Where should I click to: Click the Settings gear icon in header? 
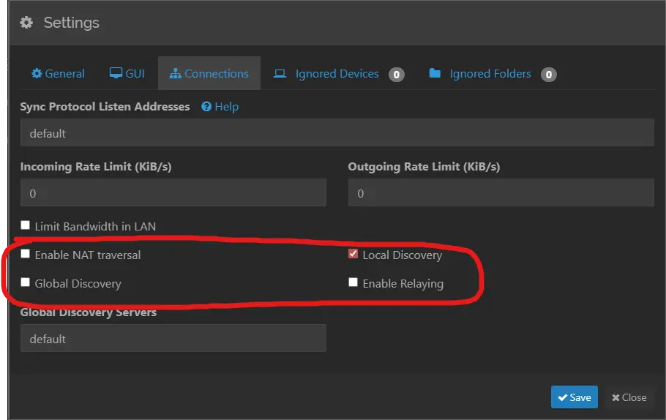26,23
